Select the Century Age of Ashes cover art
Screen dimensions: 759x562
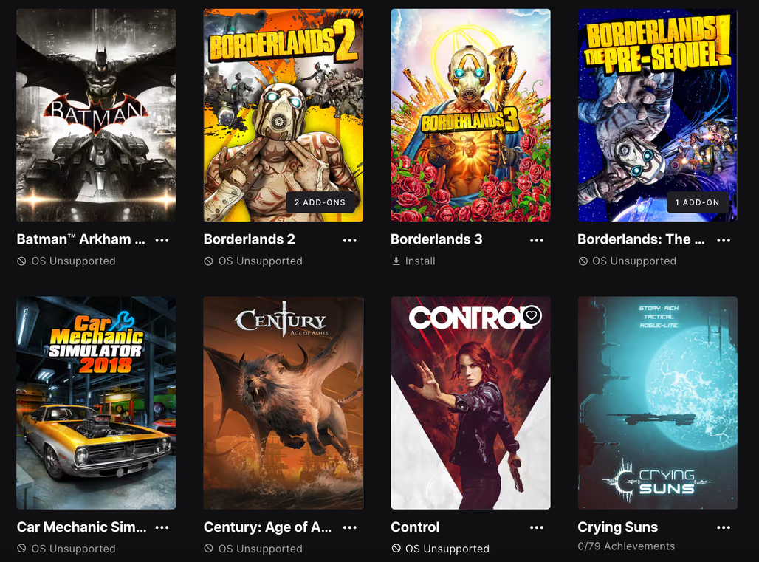pyautogui.click(x=284, y=402)
